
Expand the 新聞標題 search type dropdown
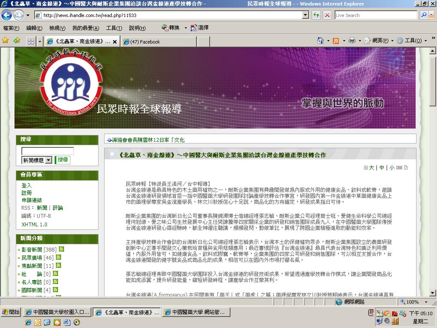tap(49, 160)
